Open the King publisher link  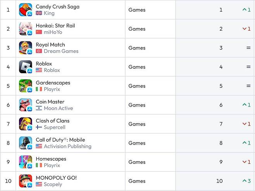tap(49, 13)
